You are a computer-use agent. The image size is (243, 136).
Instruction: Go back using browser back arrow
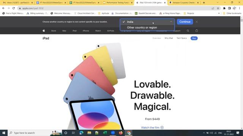click(3, 8)
